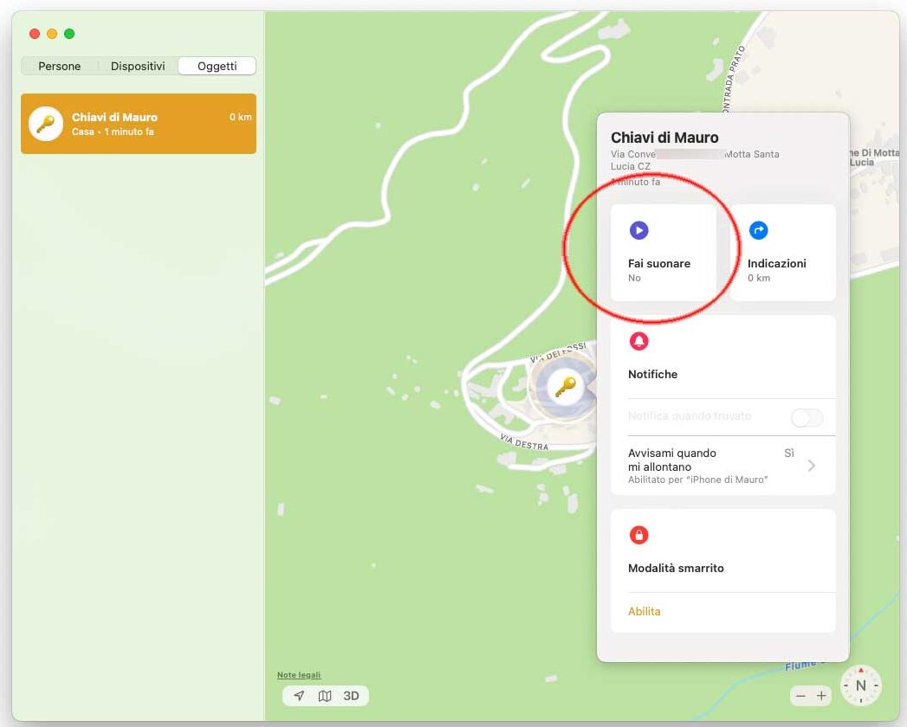907x727 pixels.
Task: Toggle Notifica quando trovato switch
Action: click(807, 417)
